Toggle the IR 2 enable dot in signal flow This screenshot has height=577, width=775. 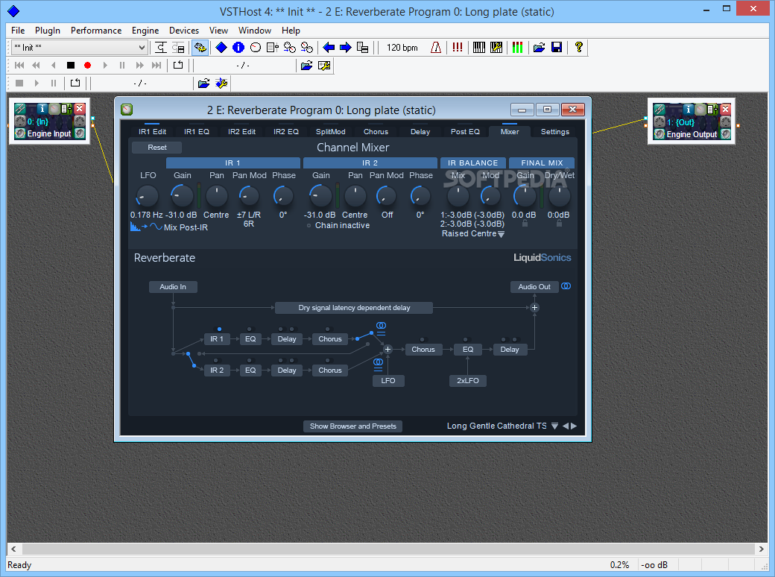coord(216,361)
